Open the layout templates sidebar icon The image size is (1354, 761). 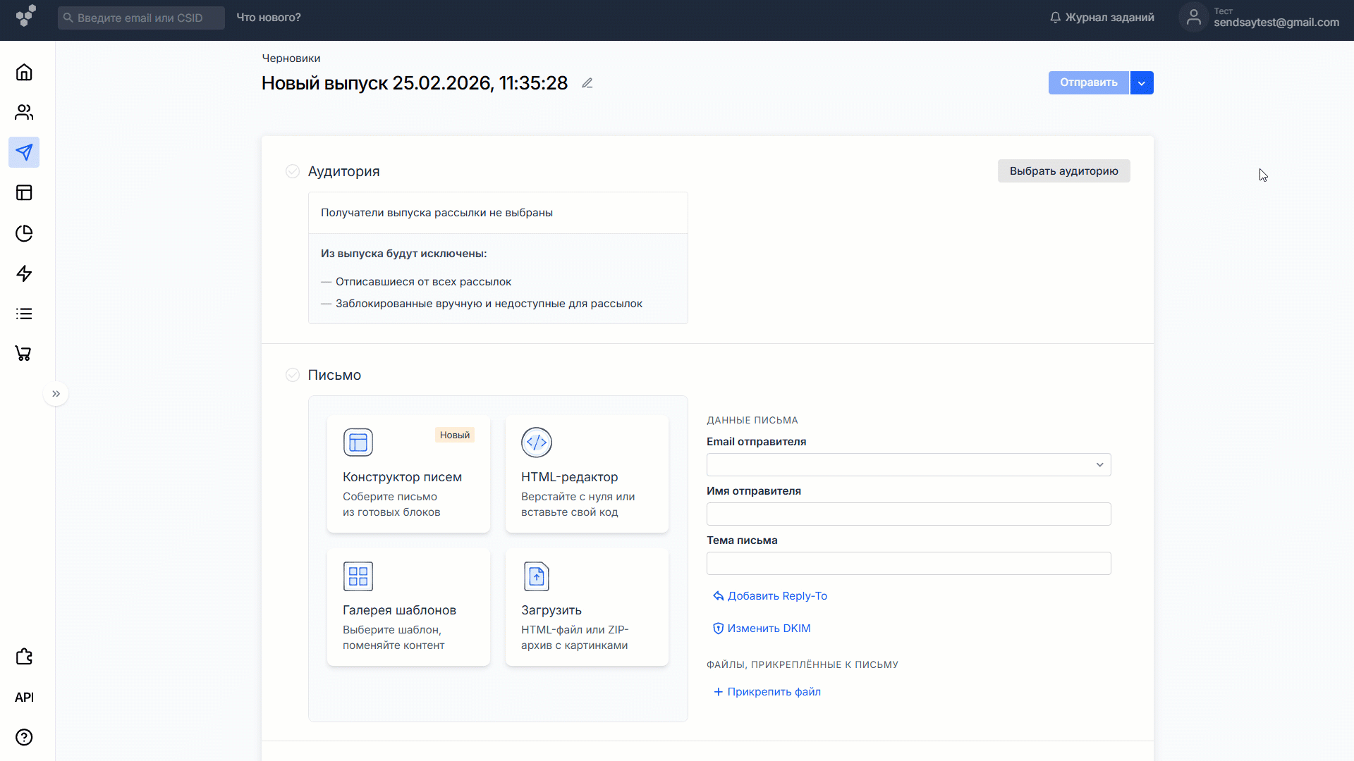(24, 193)
